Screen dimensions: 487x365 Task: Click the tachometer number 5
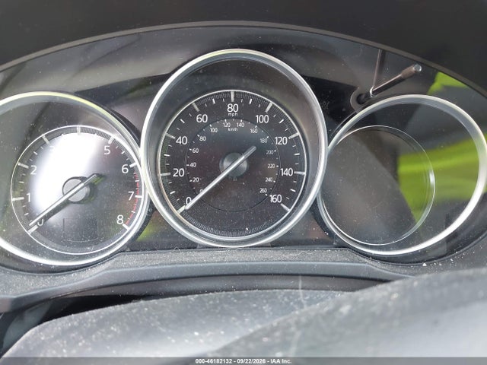click(107, 151)
